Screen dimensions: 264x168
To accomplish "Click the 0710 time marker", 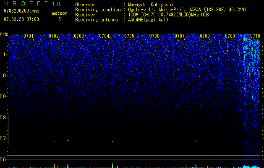I will click(x=255, y=36).
